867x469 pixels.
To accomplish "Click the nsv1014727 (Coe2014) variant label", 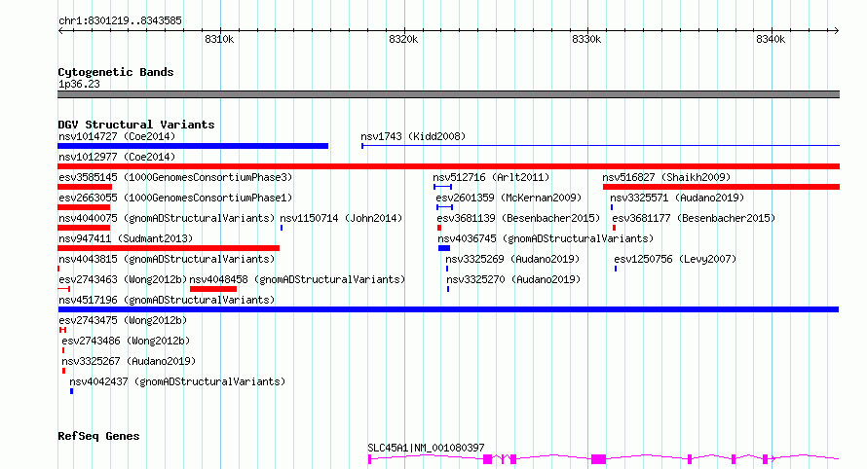I will (117, 136).
